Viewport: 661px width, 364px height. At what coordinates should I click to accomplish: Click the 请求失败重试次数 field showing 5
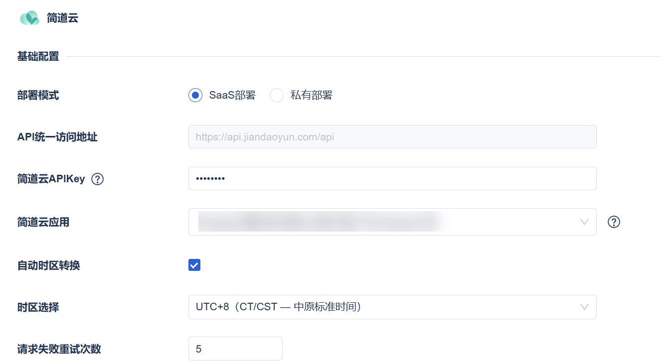(235, 349)
